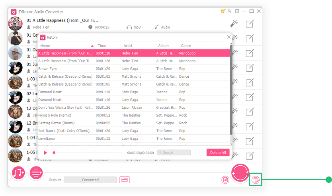332x196 pixels.
Task: Click the key registration icon
Action: 230,11
